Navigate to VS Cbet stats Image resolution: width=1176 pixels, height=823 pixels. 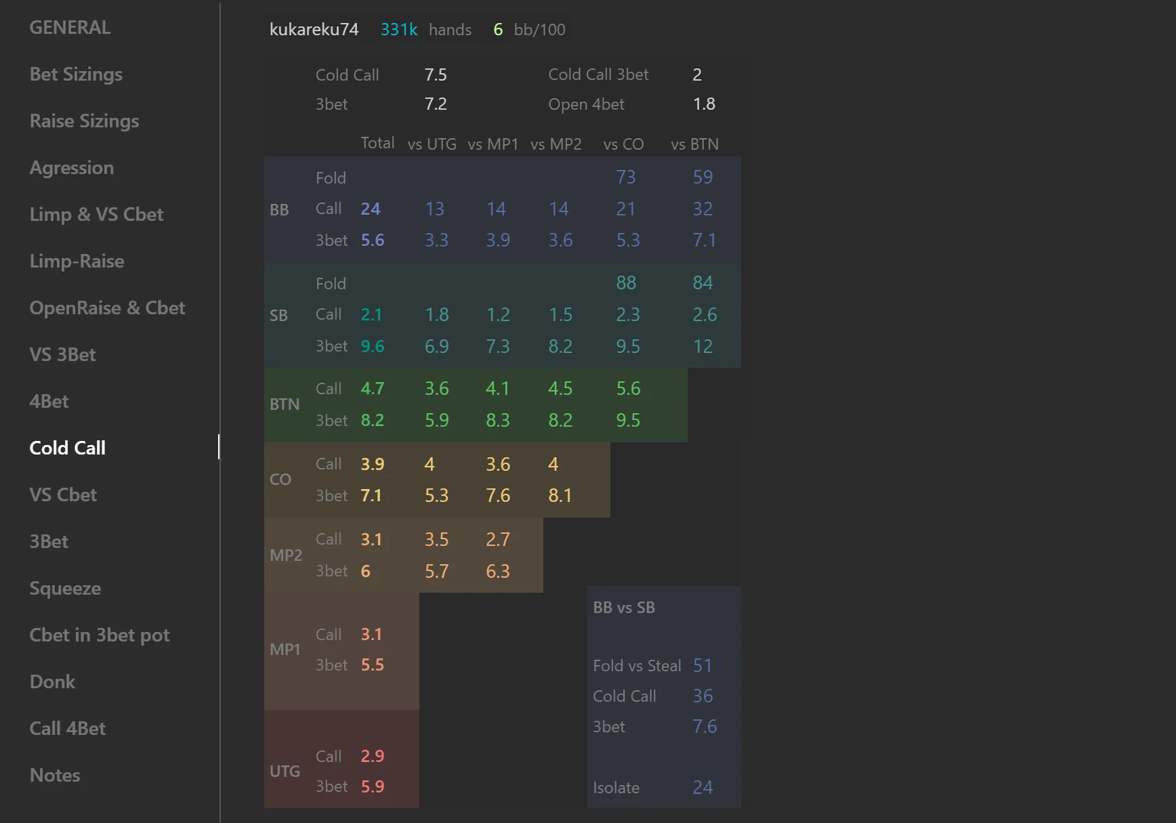coord(63,495)
